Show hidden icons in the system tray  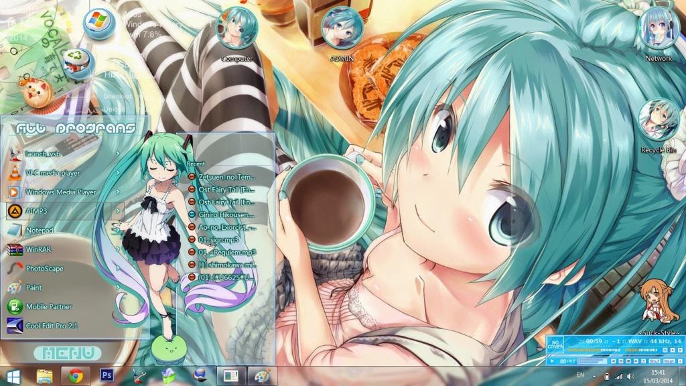(x=594, y=376)
